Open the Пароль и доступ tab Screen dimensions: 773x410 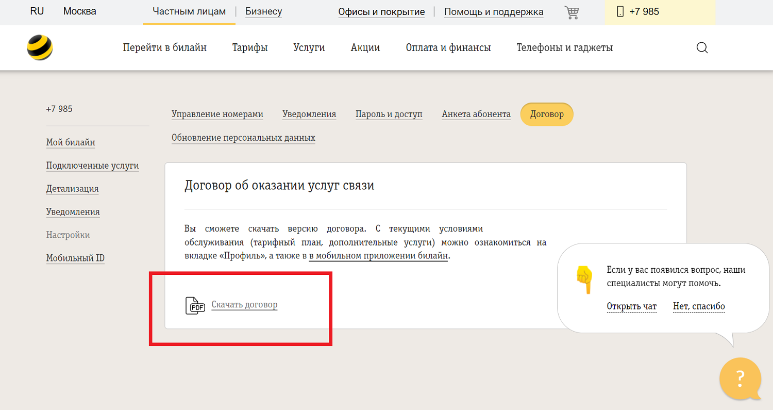click(389, 114)
